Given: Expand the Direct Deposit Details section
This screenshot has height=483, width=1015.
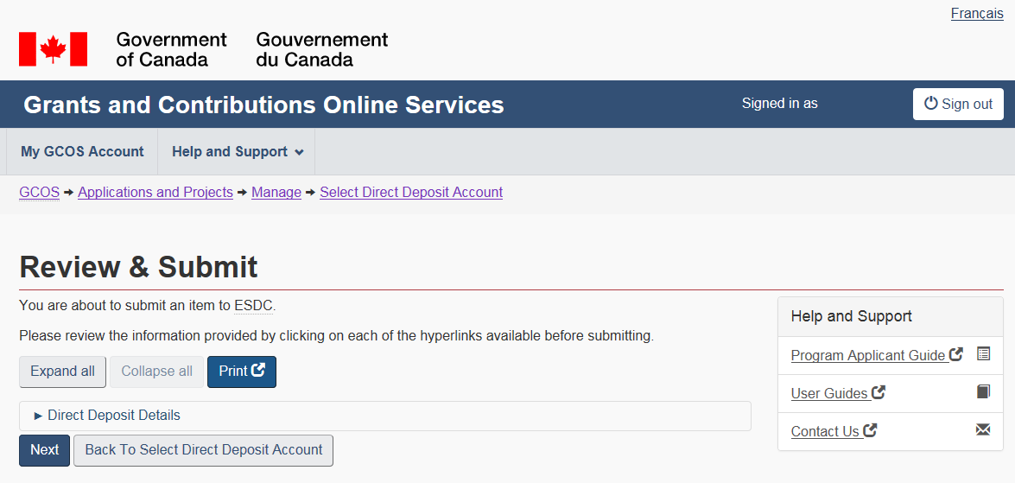Looking at the screenshot, I should 114,416.
